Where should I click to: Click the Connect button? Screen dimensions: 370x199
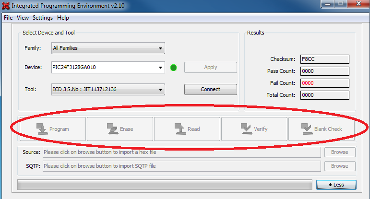point(210,89)
